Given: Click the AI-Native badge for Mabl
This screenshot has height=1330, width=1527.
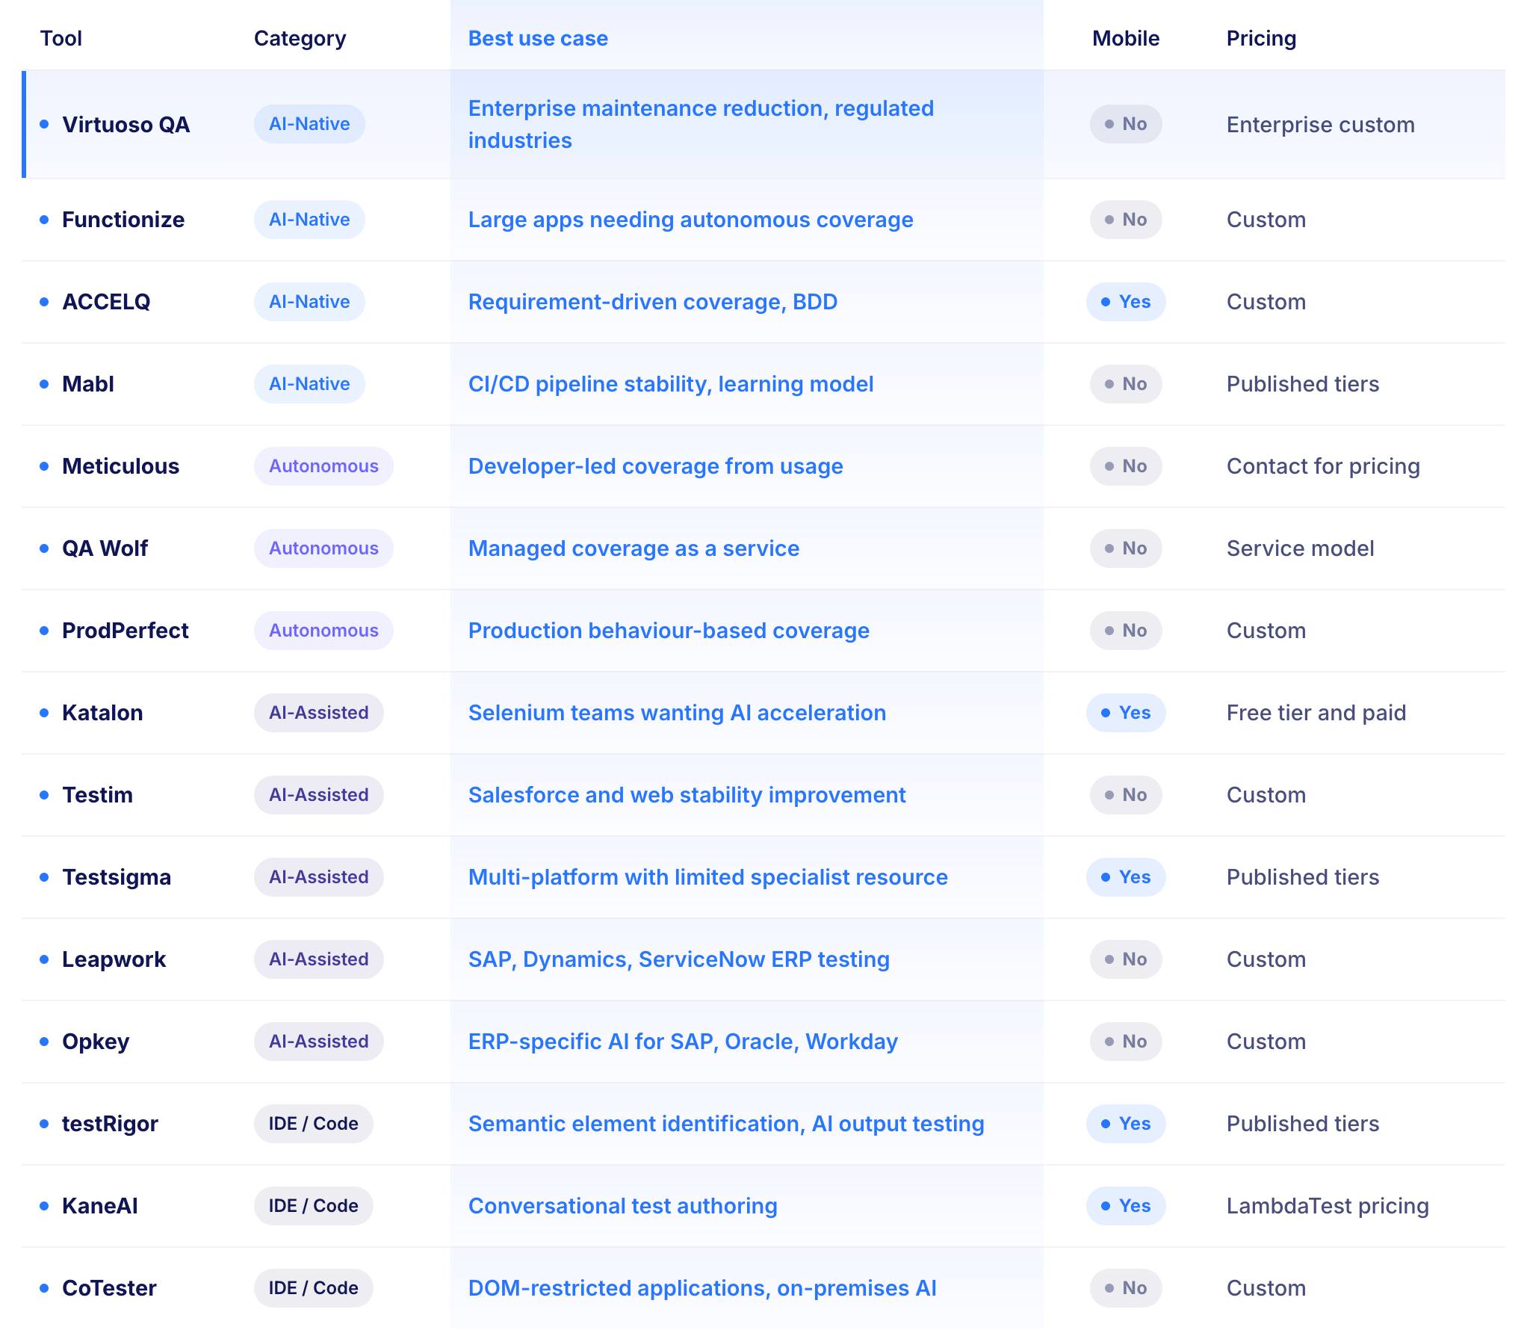Looking at the screenshot, I should tap(309, 384).
